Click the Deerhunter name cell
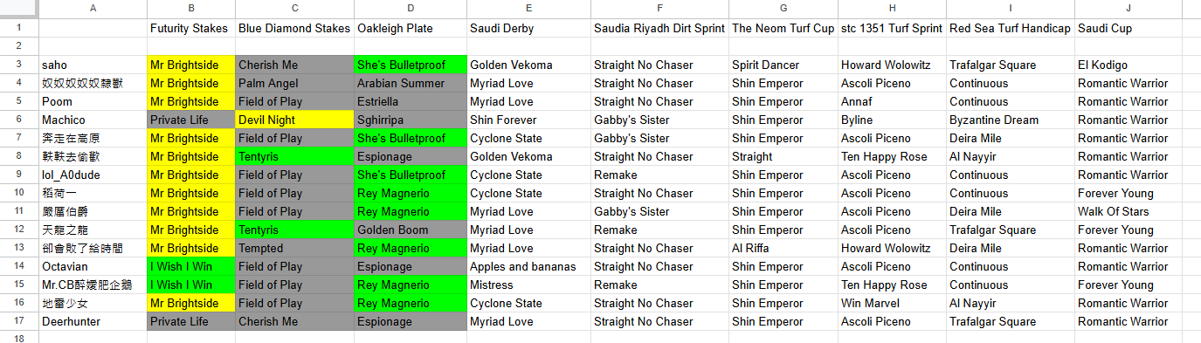 (x=93, y=321)
